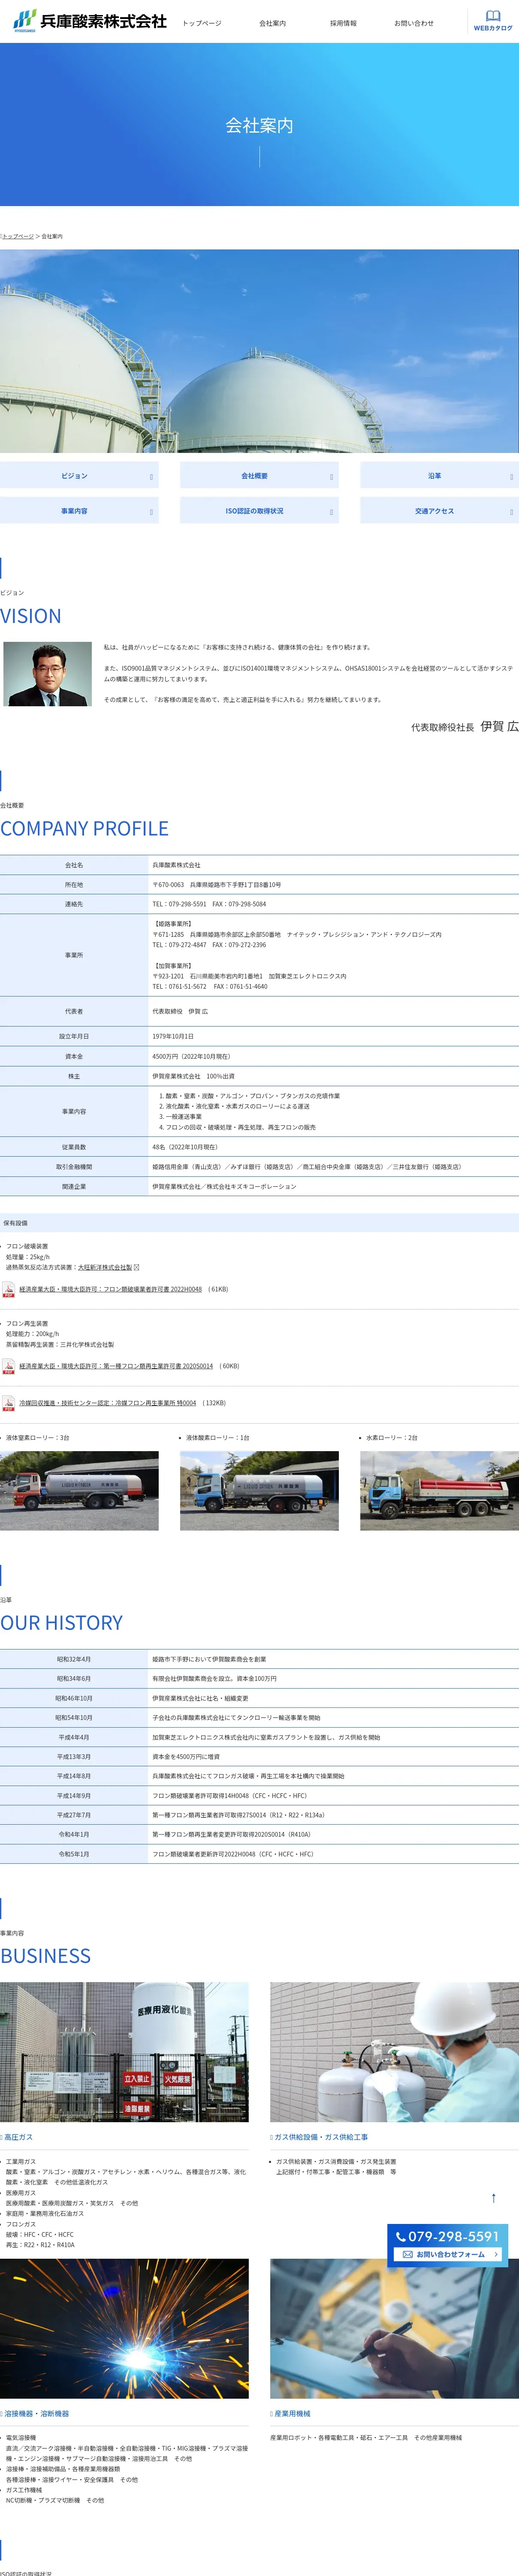
Task: Open the 大旺新洋株式会社製 external link
Action: coord(105,1267)
